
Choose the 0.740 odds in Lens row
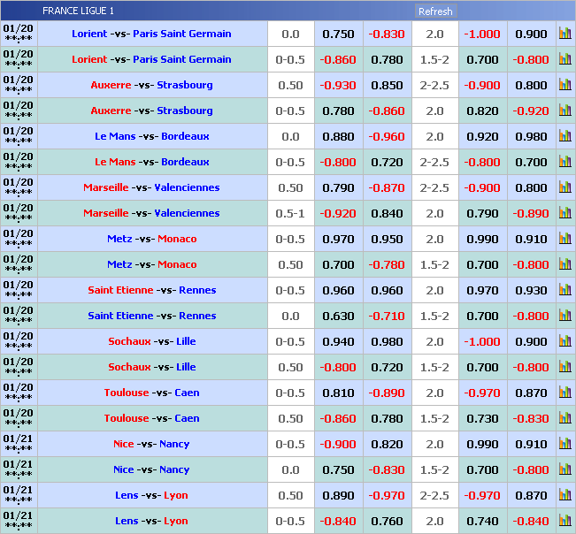[x=482, y=522]
